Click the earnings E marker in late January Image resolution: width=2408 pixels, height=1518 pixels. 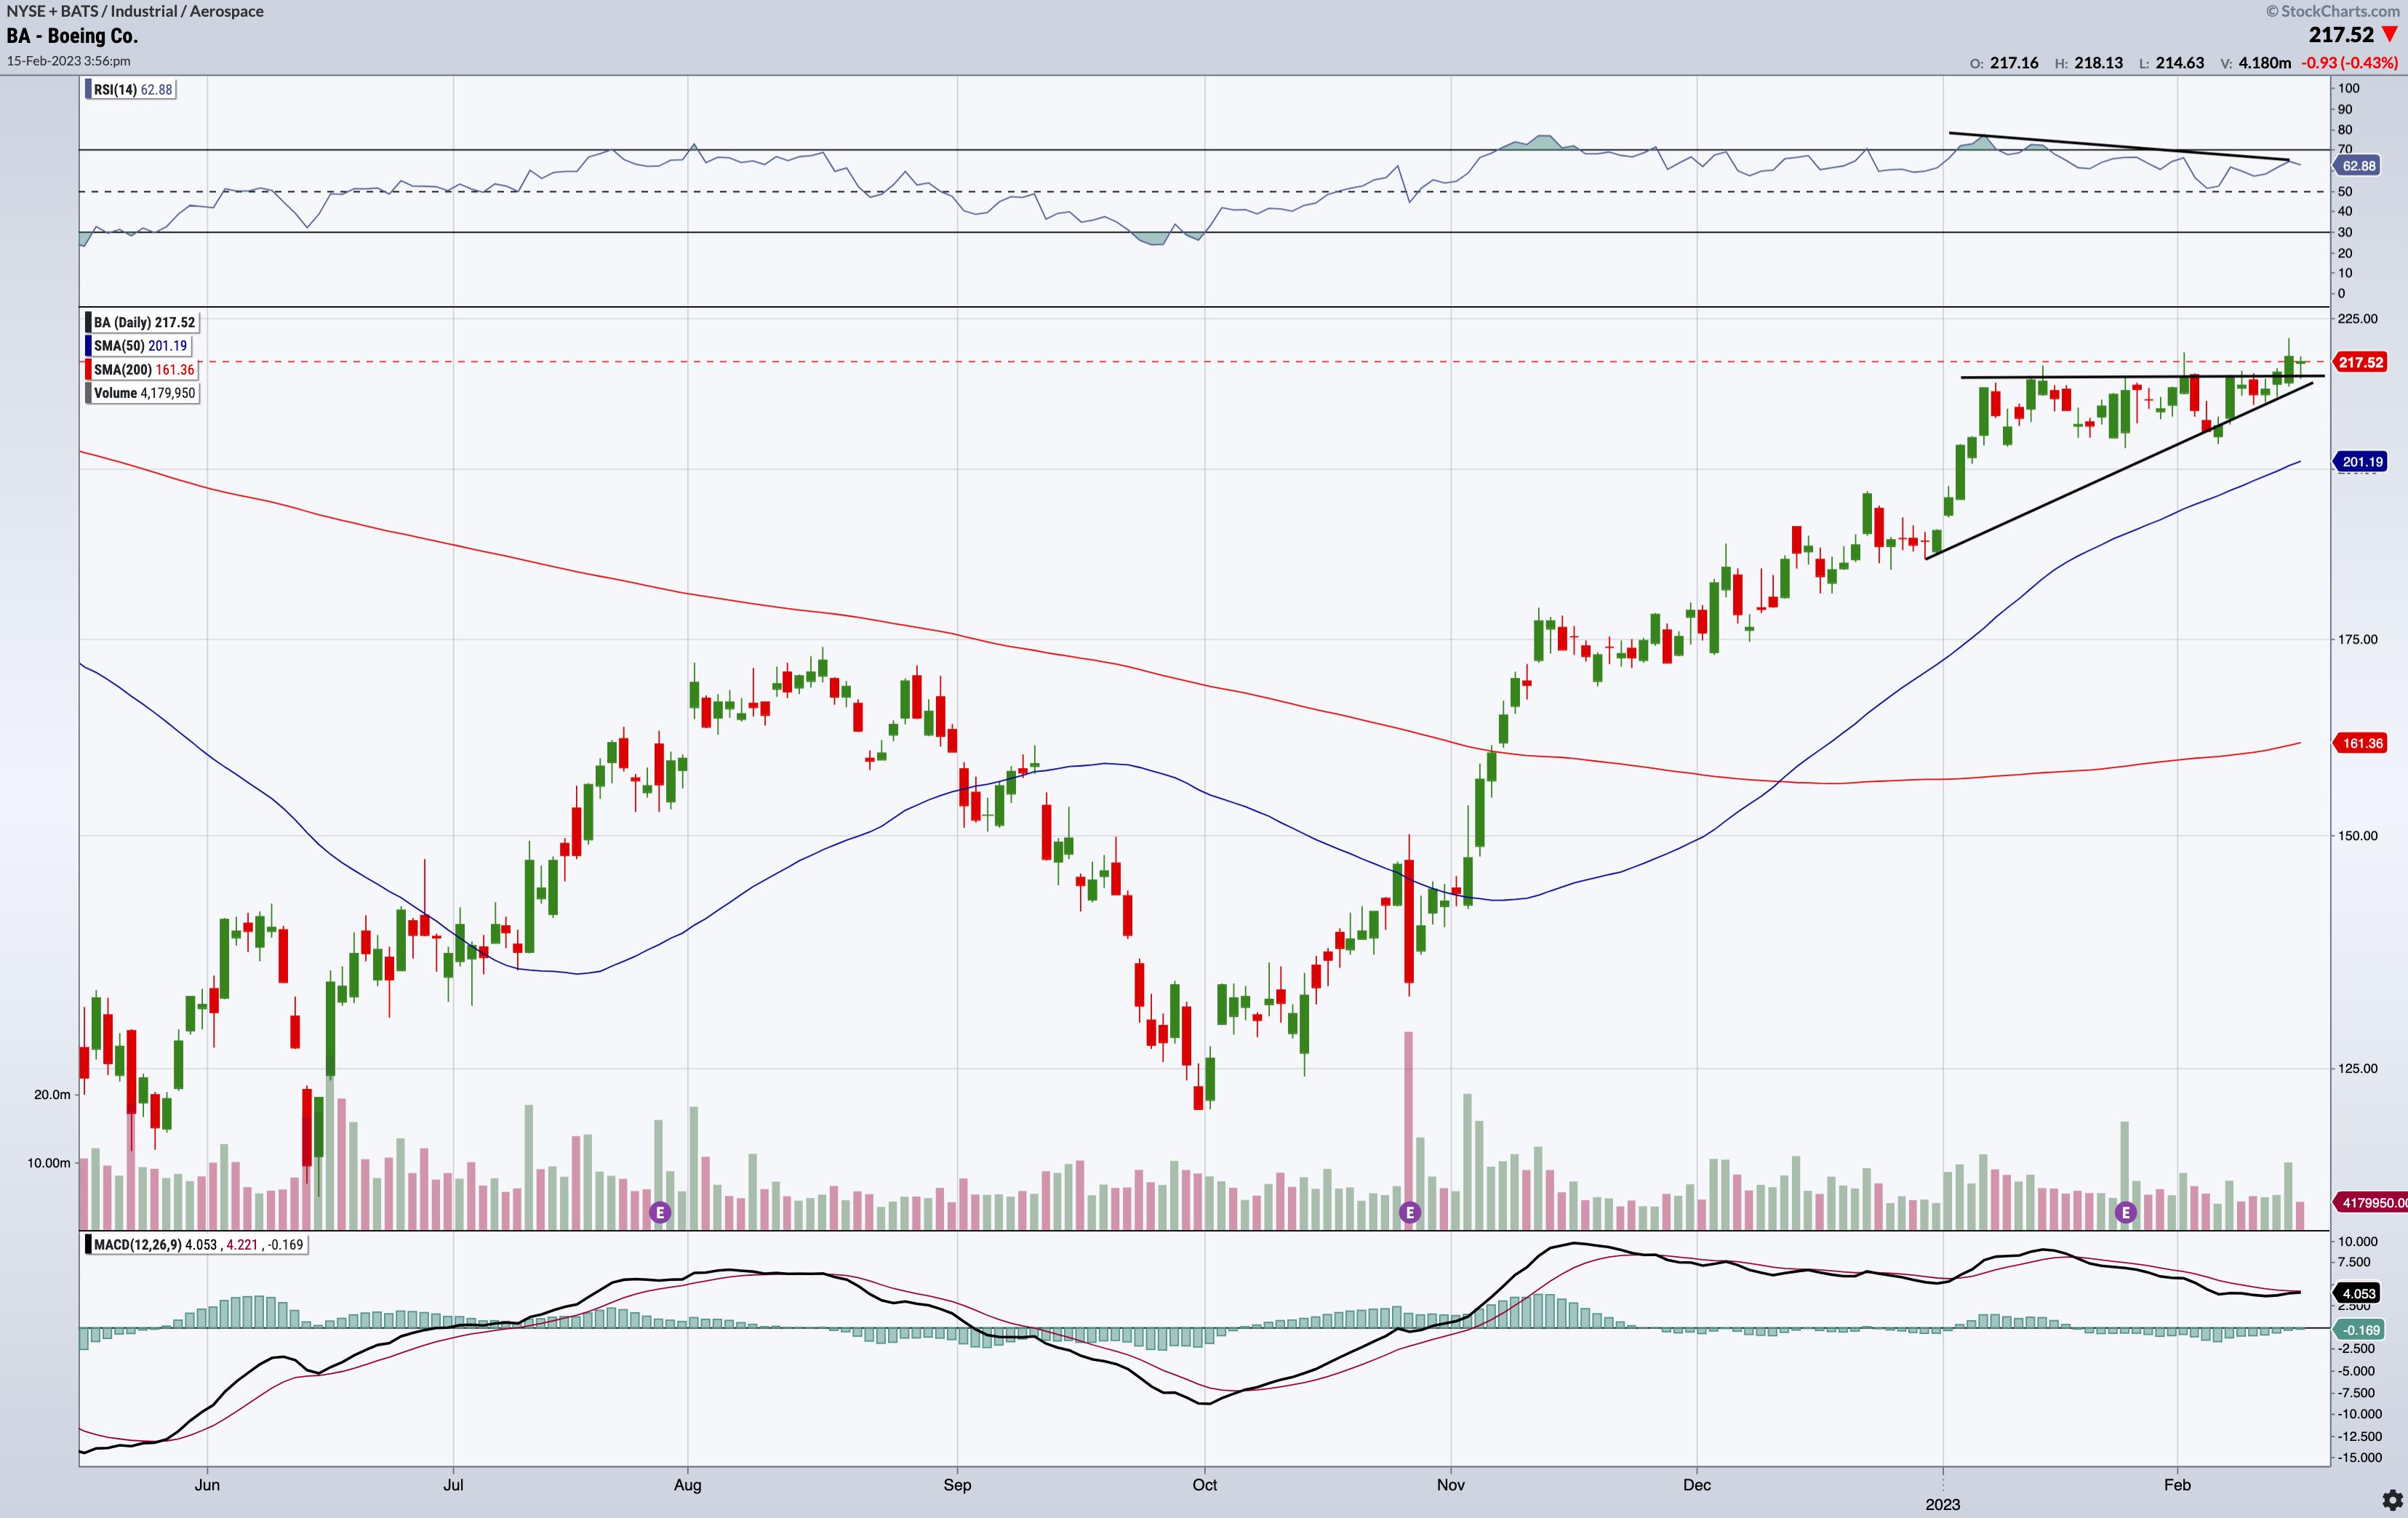pyautogui.click(x=2125, y=1212)
